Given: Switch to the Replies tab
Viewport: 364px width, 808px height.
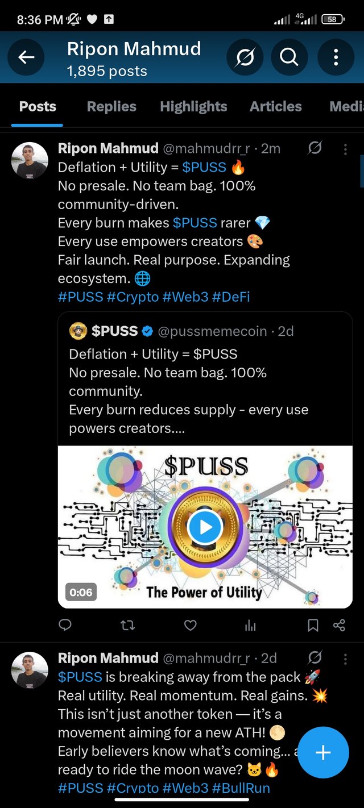Looking at the screenshot, I should [111, 107].
